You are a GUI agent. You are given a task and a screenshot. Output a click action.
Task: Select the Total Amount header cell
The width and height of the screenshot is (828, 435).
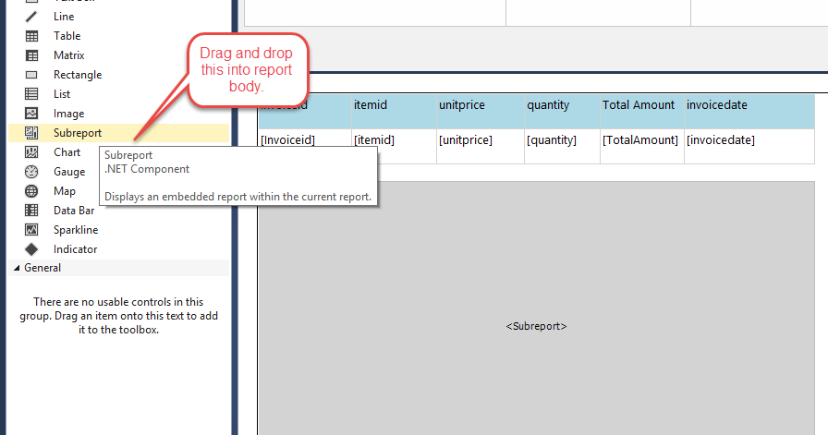coord(642,112)
